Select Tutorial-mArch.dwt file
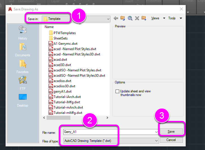The image size is (205, 150). click(x=66, y=107)
